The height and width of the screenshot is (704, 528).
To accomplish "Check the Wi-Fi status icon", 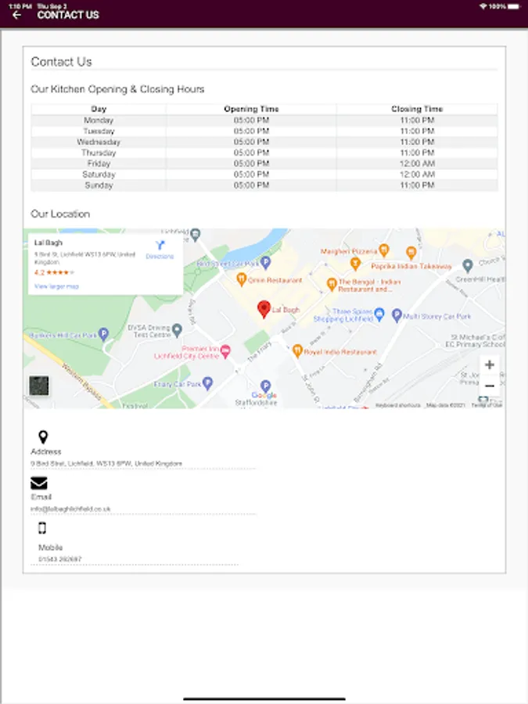I will [x=483, y=6].
